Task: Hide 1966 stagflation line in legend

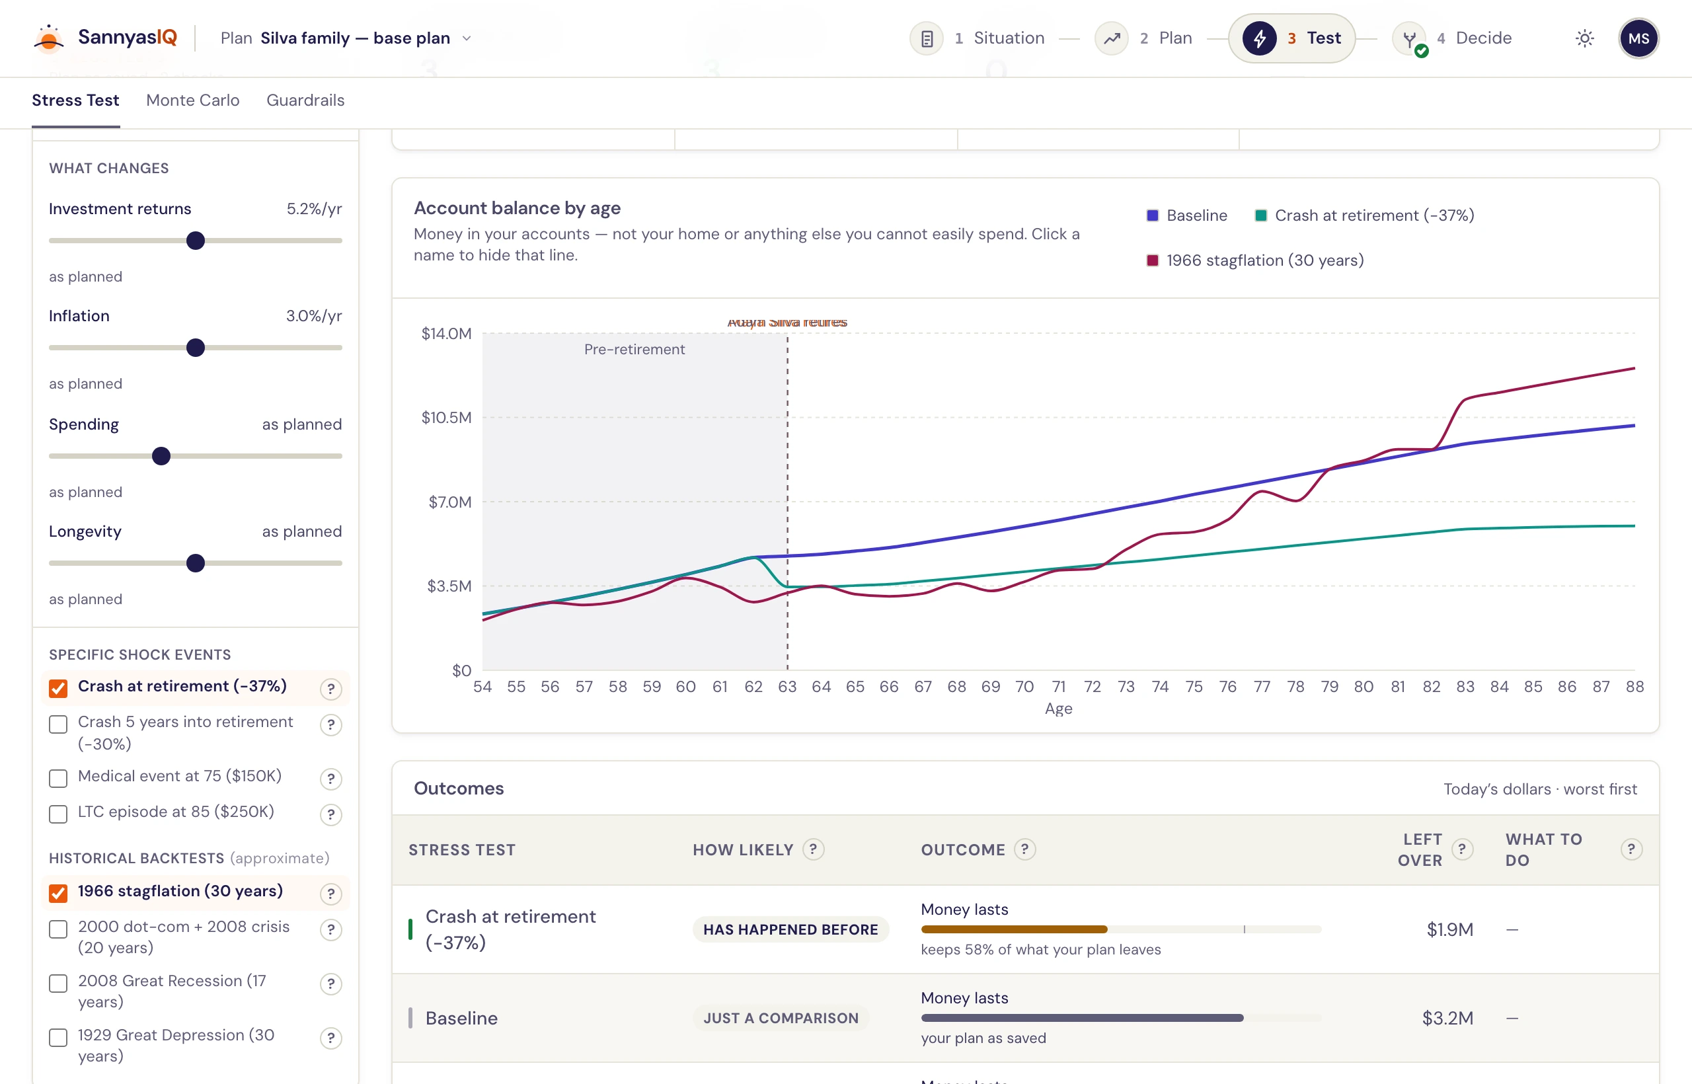Action: (x=1255, y=260)
